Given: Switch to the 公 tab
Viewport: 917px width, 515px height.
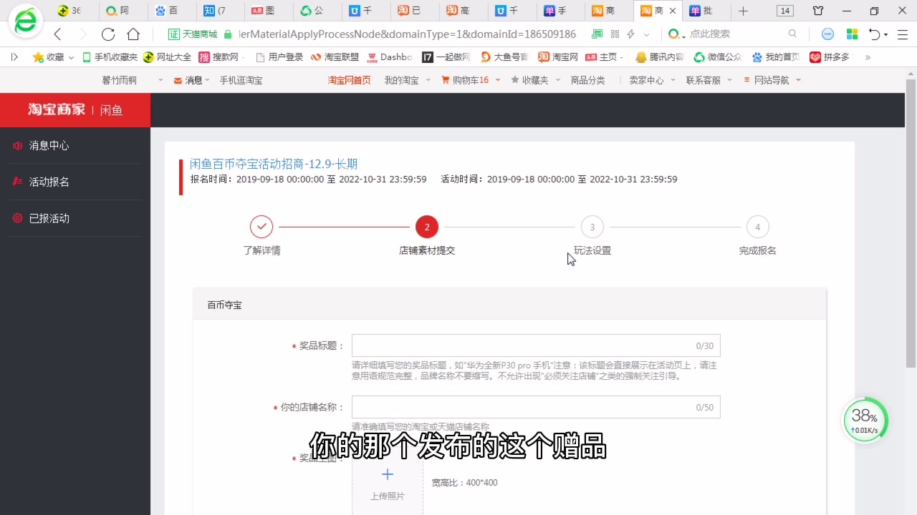Looking at the screenshot, I should click(x=316, y=11).
